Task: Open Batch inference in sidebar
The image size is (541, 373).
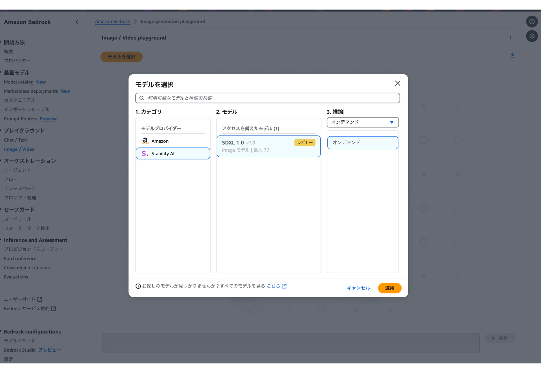Action: [x=20, y=259]
